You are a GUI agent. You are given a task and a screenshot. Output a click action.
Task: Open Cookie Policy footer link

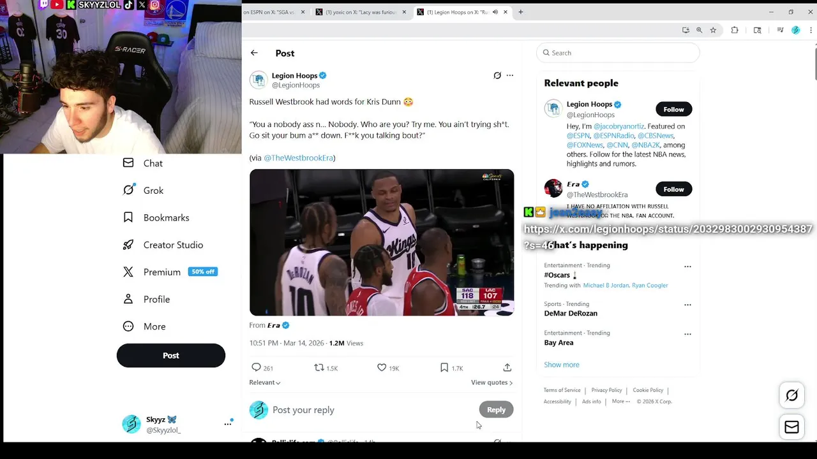[648, 390]
